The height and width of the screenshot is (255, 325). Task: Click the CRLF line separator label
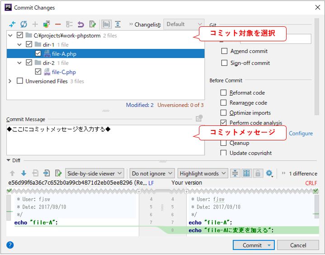tap(311, 183)
